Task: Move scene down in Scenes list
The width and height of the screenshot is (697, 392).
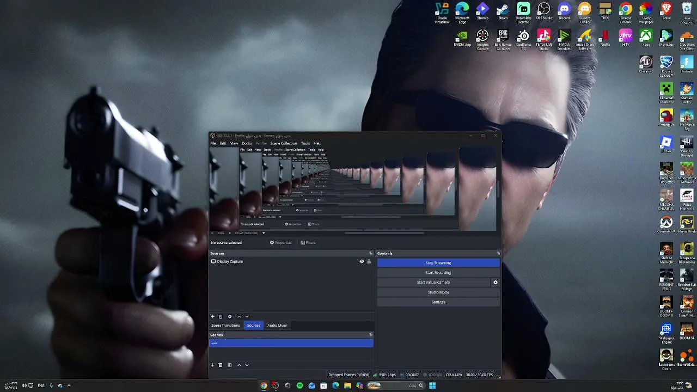Action: (247, 365)
